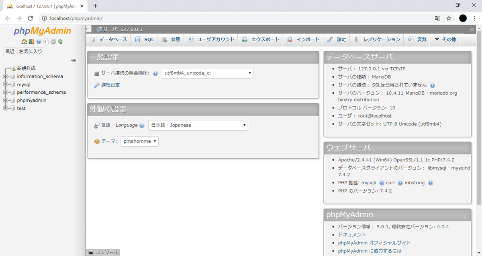The height and width of the screenshot is (256, 482).
Task: Expand the mysql database tree
Action: 6,85
